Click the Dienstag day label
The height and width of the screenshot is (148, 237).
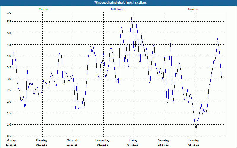point(41,140)
